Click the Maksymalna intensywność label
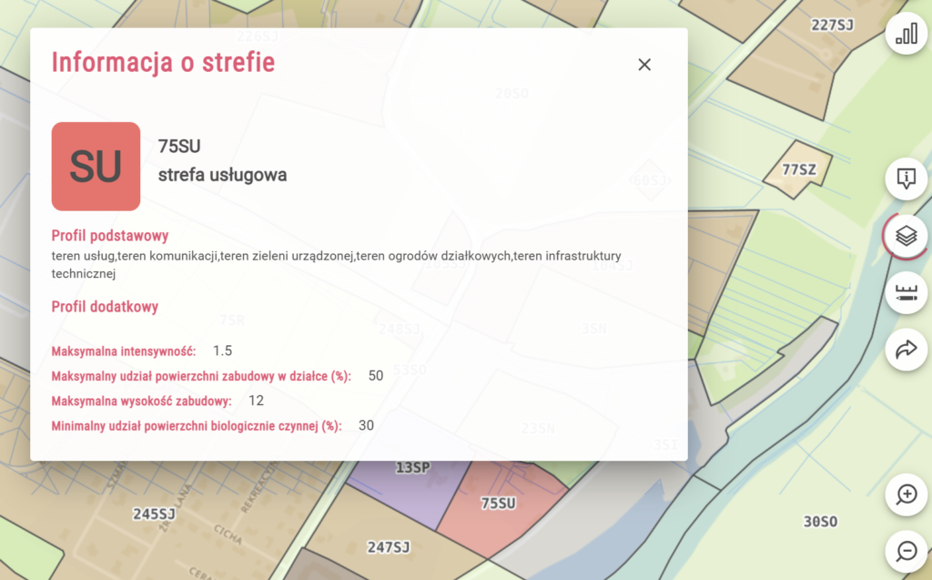This screenshot has width=932, height=580. tap(124, 351)
